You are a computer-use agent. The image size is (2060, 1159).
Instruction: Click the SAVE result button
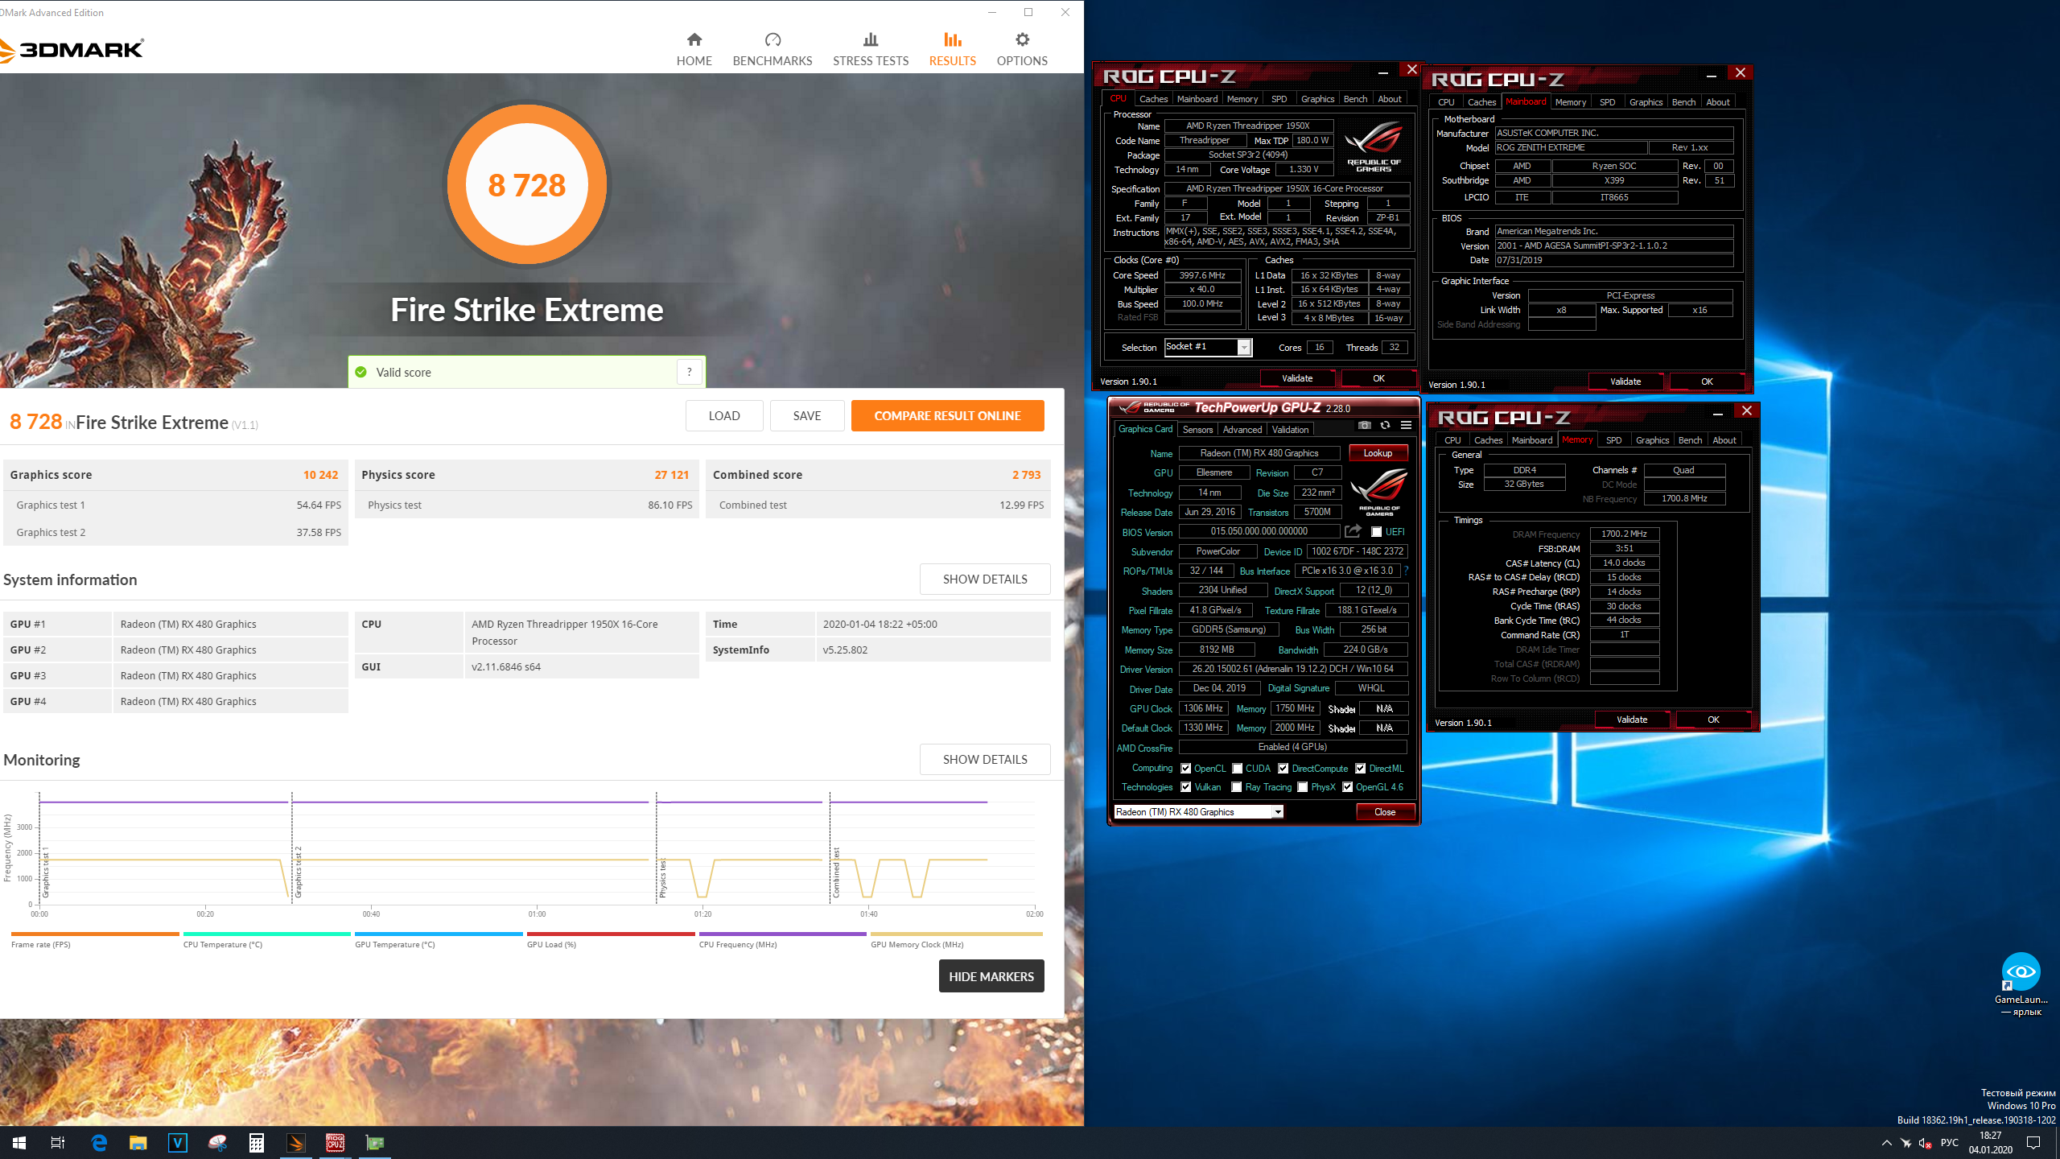(x=807, y=416)
